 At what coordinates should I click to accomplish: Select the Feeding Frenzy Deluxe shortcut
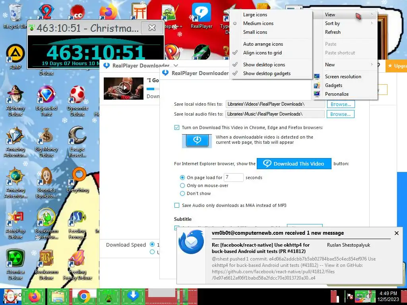pyautogui.click(x=78, y=264)
